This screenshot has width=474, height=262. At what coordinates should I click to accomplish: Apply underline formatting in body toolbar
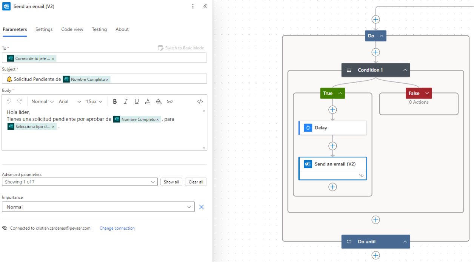(x=137, y=101)
